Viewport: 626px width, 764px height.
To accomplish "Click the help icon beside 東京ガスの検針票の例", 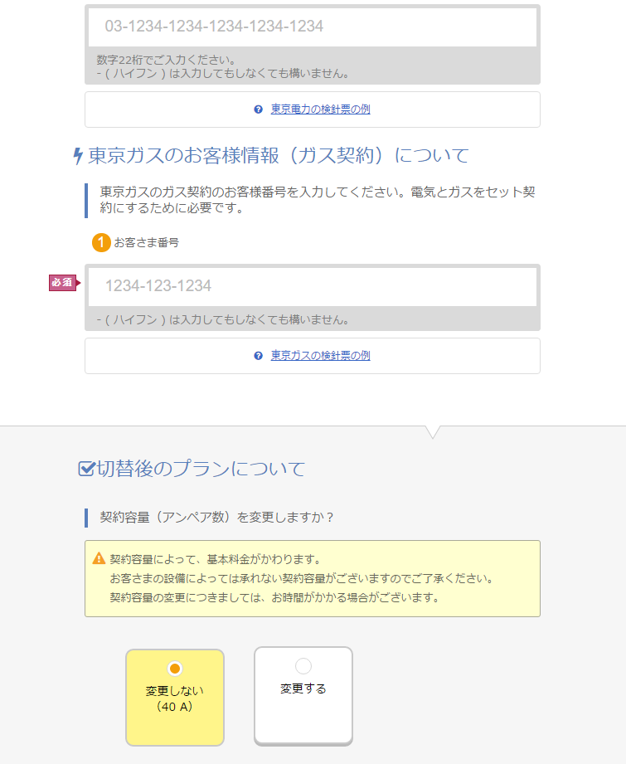I will (258, 356).
